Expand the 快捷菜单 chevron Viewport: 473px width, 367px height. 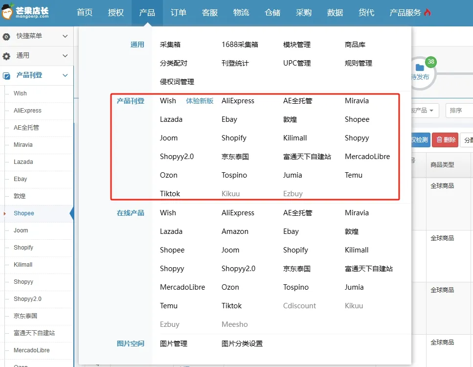point(65,36)
